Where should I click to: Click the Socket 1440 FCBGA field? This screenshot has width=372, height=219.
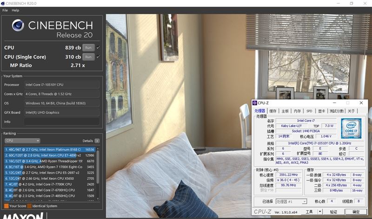coord(306,131)
